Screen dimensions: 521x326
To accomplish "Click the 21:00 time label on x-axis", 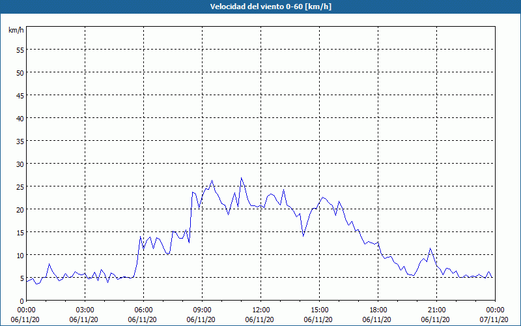I will point(436,310).
